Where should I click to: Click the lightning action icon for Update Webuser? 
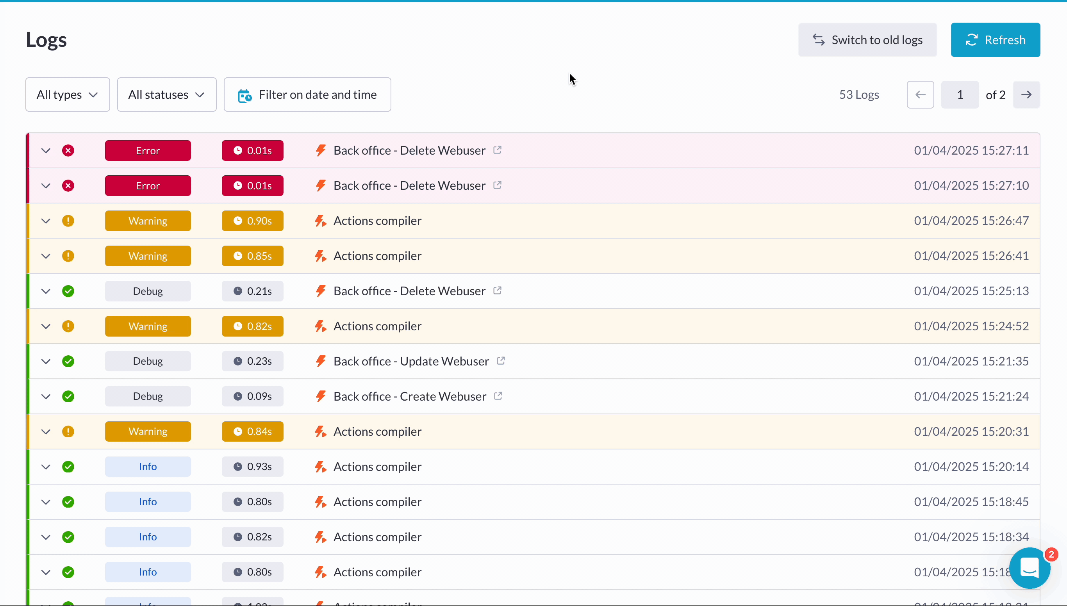pos(321,361)
